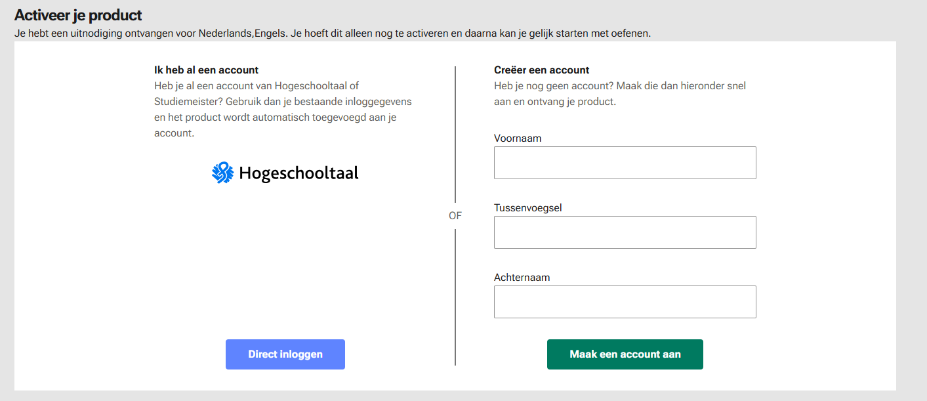Viewport: 927px width, 401px height.
Task: Click the Hogeschooltaal wordmark beside the emblem
Action: tap(299, 173)
